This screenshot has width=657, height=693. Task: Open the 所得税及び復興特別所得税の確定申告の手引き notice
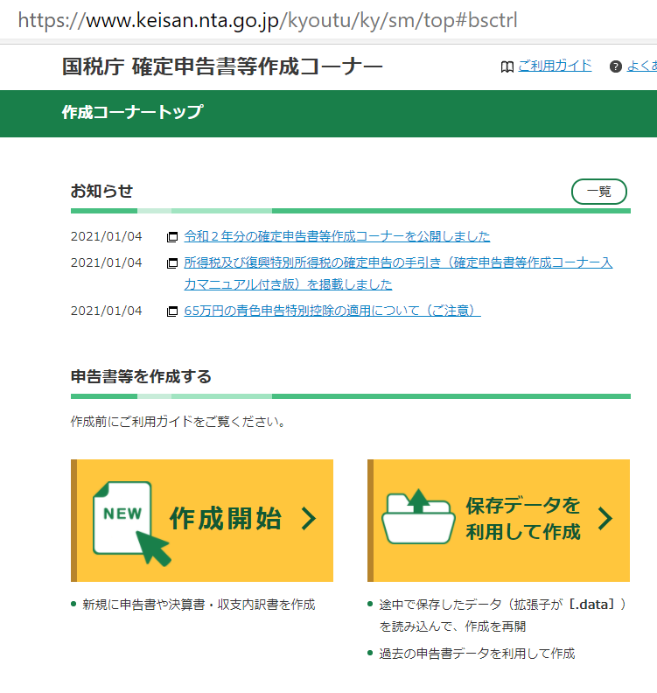(397, 262)
